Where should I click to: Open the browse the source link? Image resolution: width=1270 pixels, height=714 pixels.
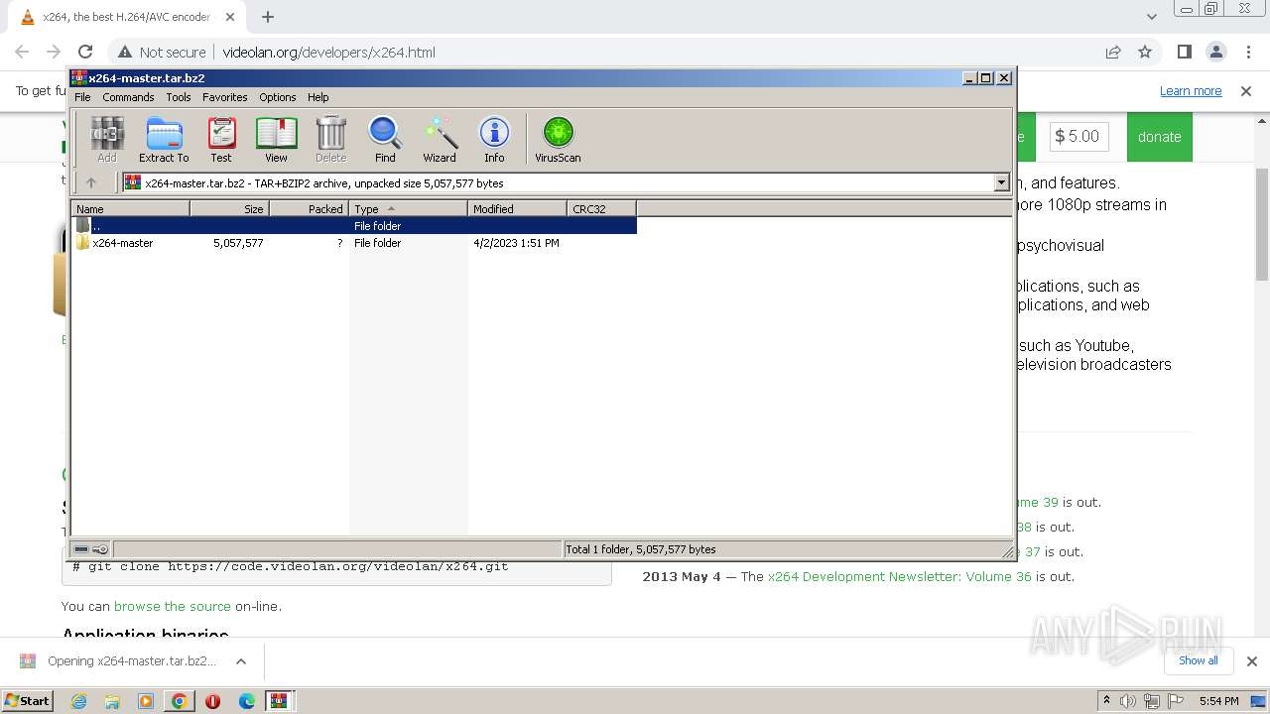click(x=173, y=606)
